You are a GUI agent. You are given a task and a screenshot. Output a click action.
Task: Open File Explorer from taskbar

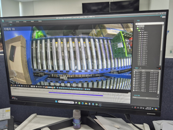tap(86, 103)
